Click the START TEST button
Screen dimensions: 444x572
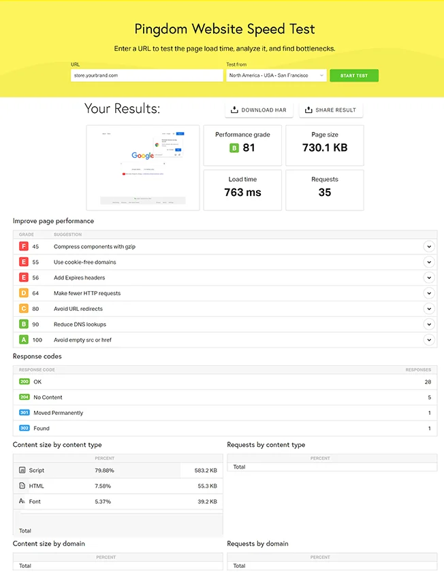354,75
